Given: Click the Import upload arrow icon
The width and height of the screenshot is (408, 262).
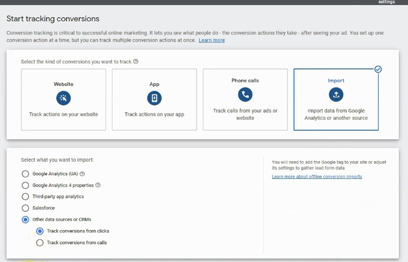Looking at the screenshot, I should coord(336,95).
